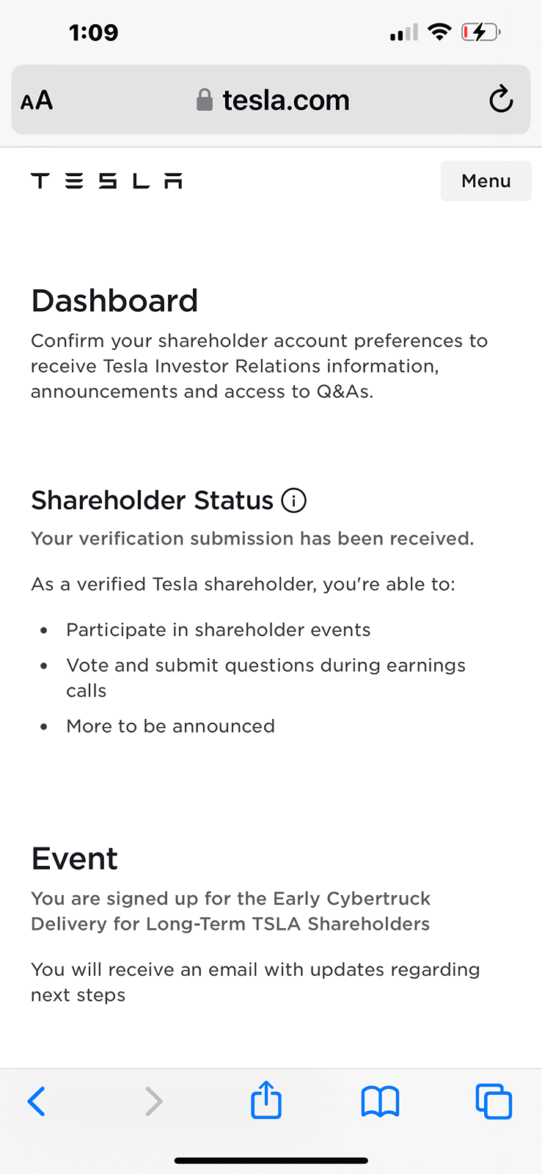542x1174 pixels.
Task: Tap the Safari forward arrow
Action: click(x=153, y=1101)
